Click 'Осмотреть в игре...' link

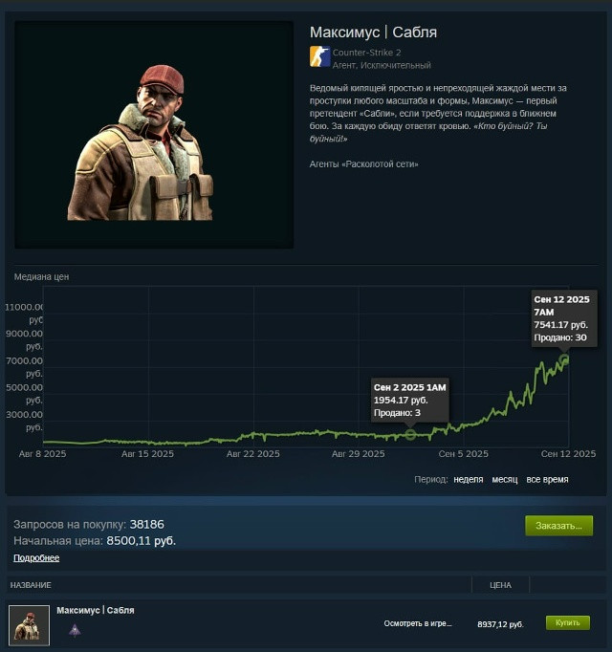[418, 623]
